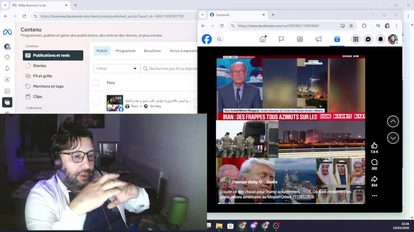This screenshot has height=232, width=414.
Task: Switch to the Brouillons tab
Action: tap(152, 51)
